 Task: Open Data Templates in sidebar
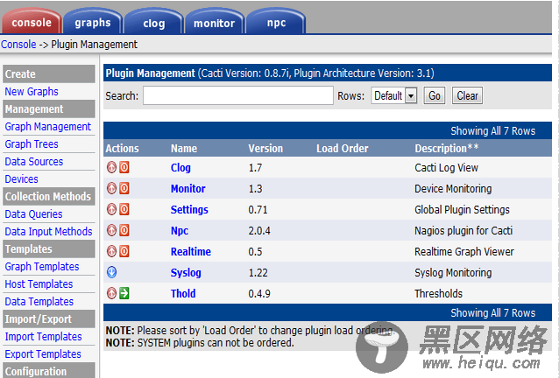(x=39, y=302)
